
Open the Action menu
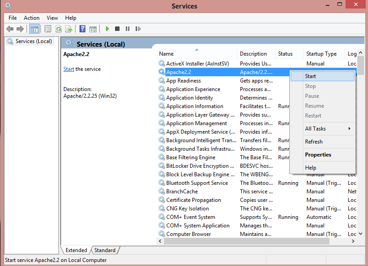point(31,18)
